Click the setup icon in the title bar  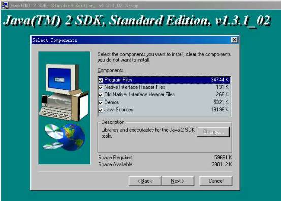(x=5, y=5)
